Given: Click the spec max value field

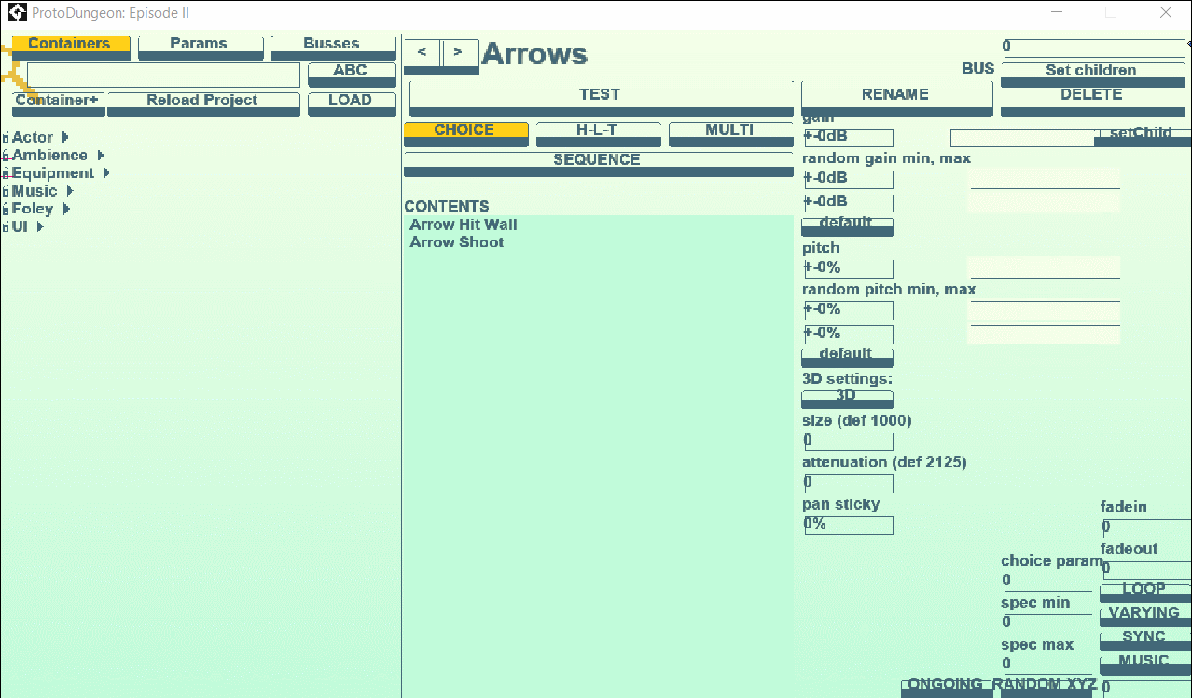Looking at the screenshot, I should 1046,665.
